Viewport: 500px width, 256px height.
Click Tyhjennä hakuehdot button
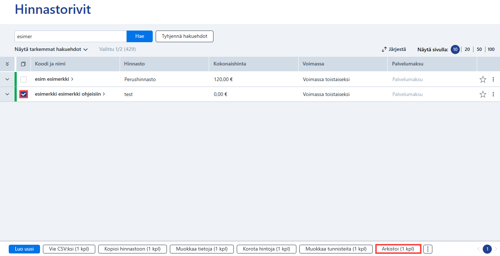coord(184,36)
